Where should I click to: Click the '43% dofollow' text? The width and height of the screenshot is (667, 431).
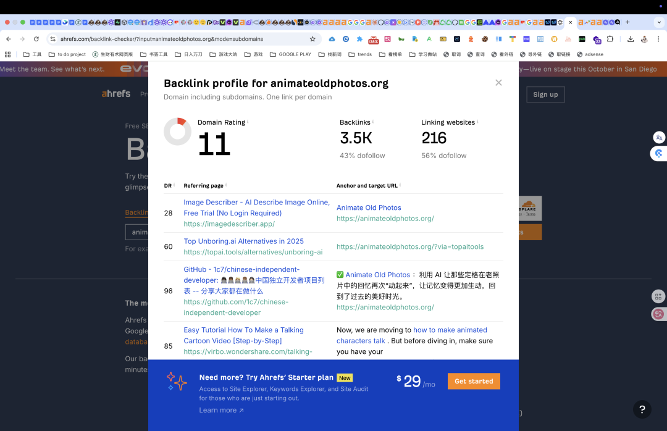(x=363, y=156)
